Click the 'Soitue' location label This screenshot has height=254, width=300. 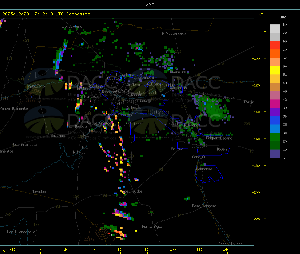(x=177, y=149)
